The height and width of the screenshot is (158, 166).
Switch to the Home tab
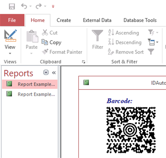(38, 20)
